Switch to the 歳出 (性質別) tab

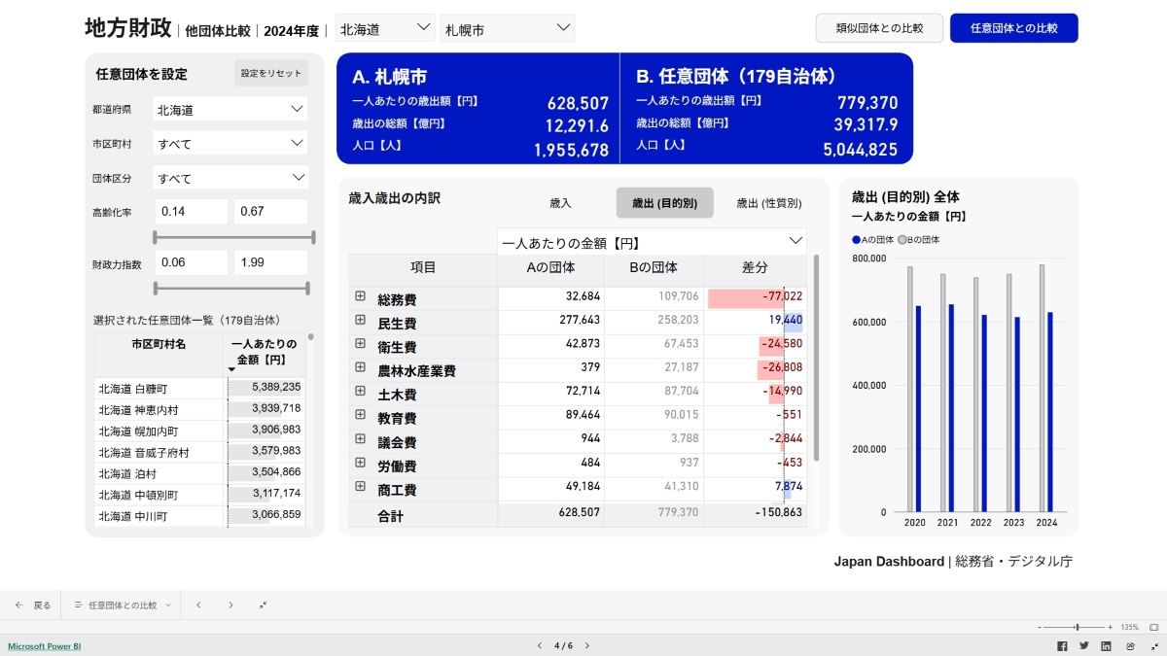tap(769, 203)
